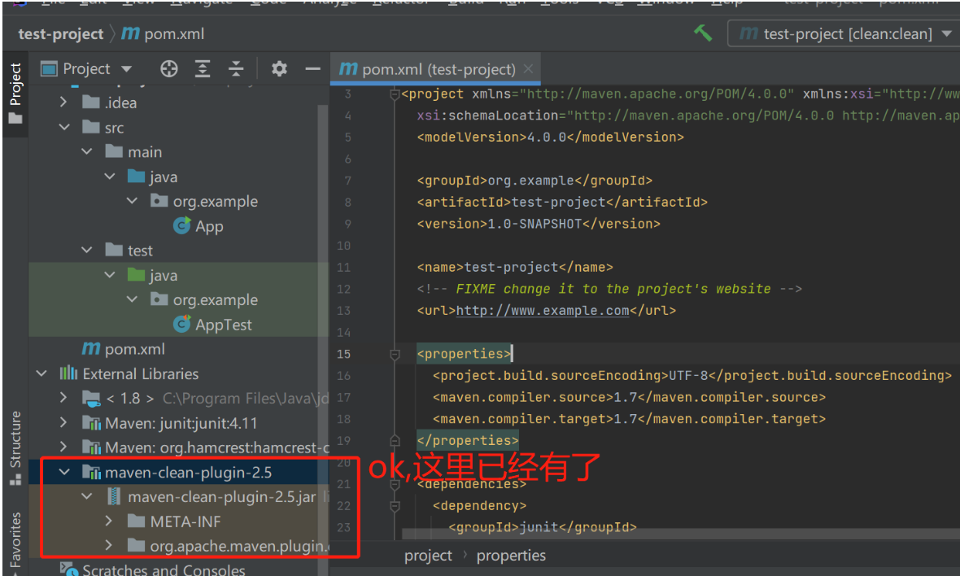Image resolution: width=960 pixels, height=576 pixels.
Task: Fold the dependencies block on line 21
Action: click(x=395, y=484)
